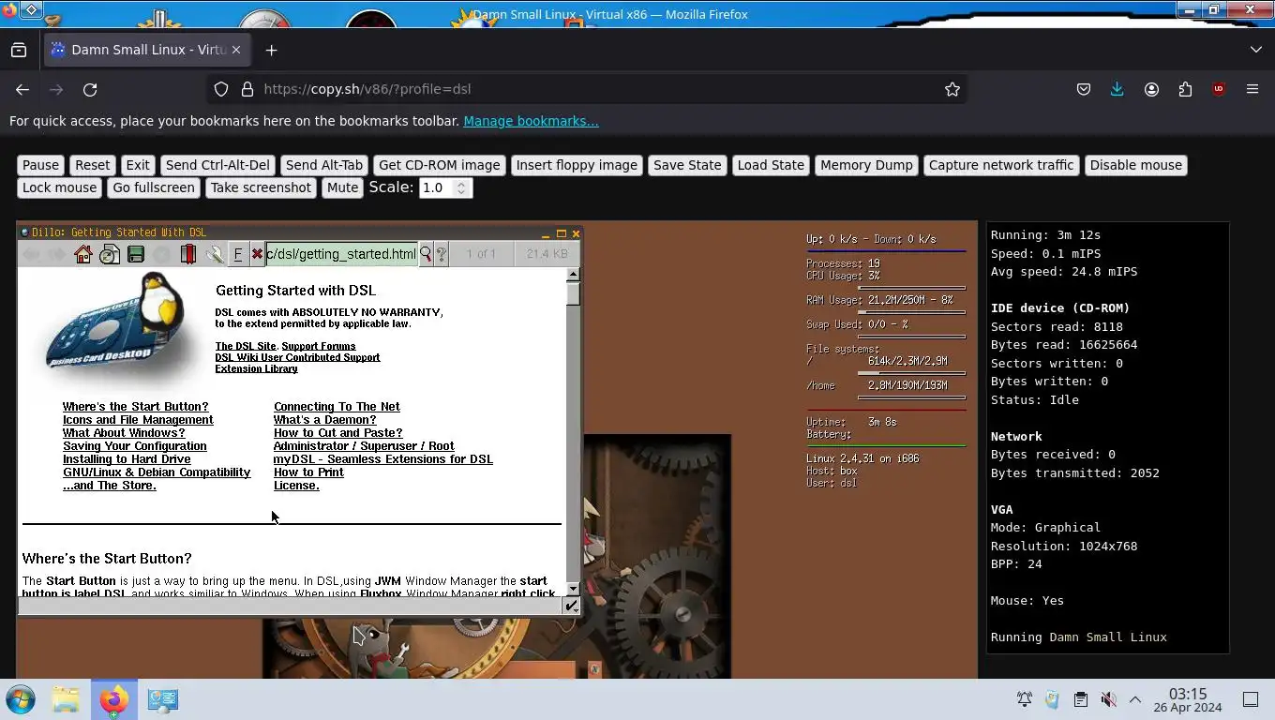Click Dillo search magnifier icon

click(x=426, y=254)
